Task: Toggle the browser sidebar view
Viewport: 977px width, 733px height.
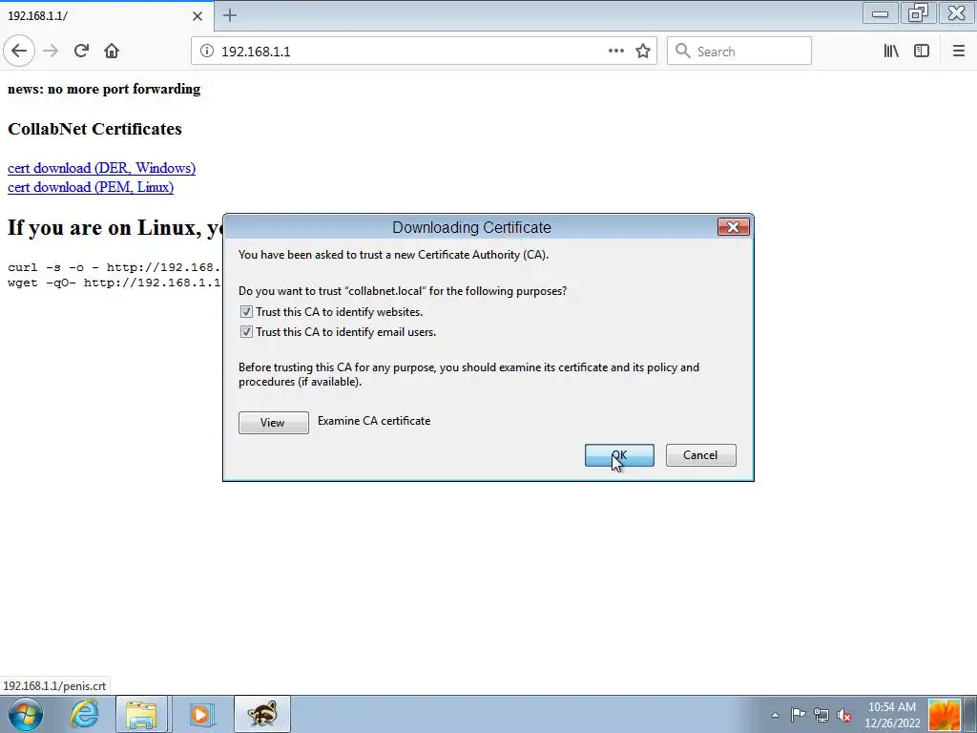Action: click(922, 52)
